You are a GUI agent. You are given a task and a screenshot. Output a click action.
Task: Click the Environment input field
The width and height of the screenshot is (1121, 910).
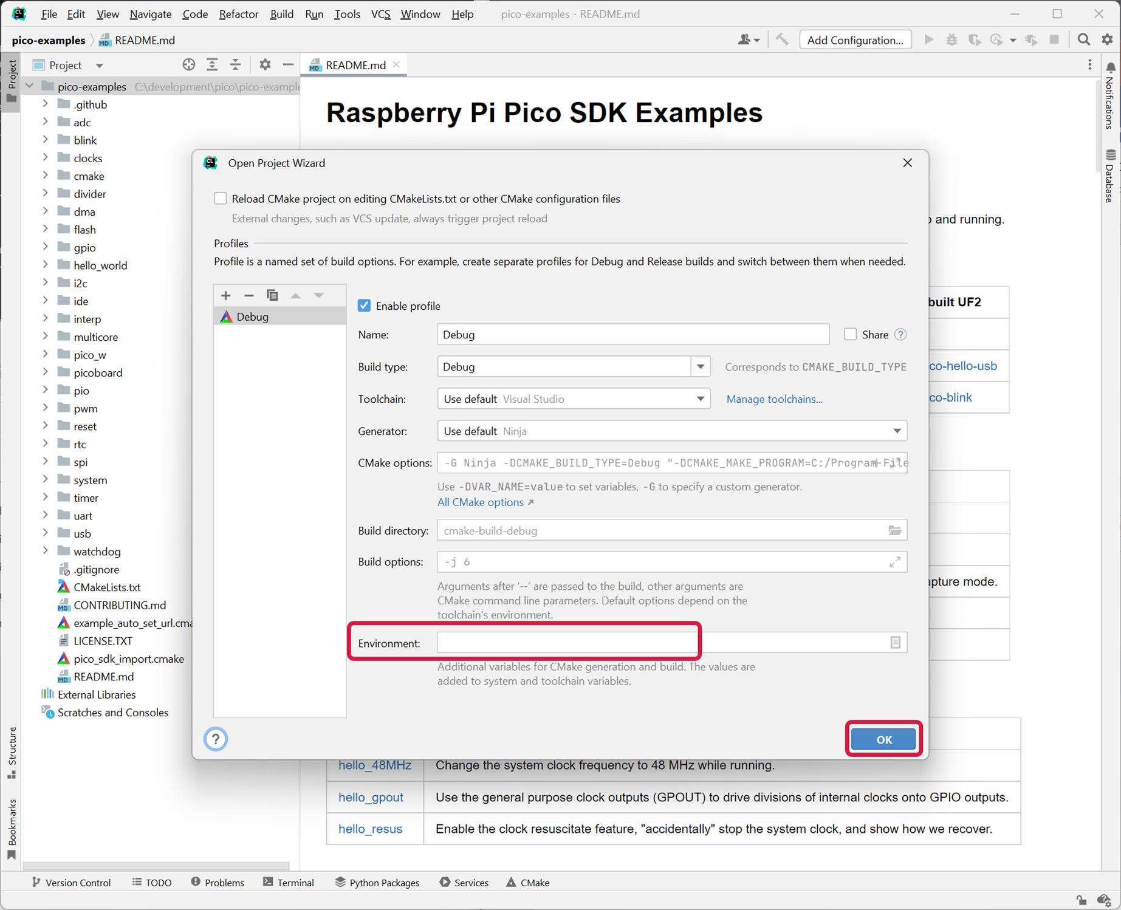[x=672, y=643]
